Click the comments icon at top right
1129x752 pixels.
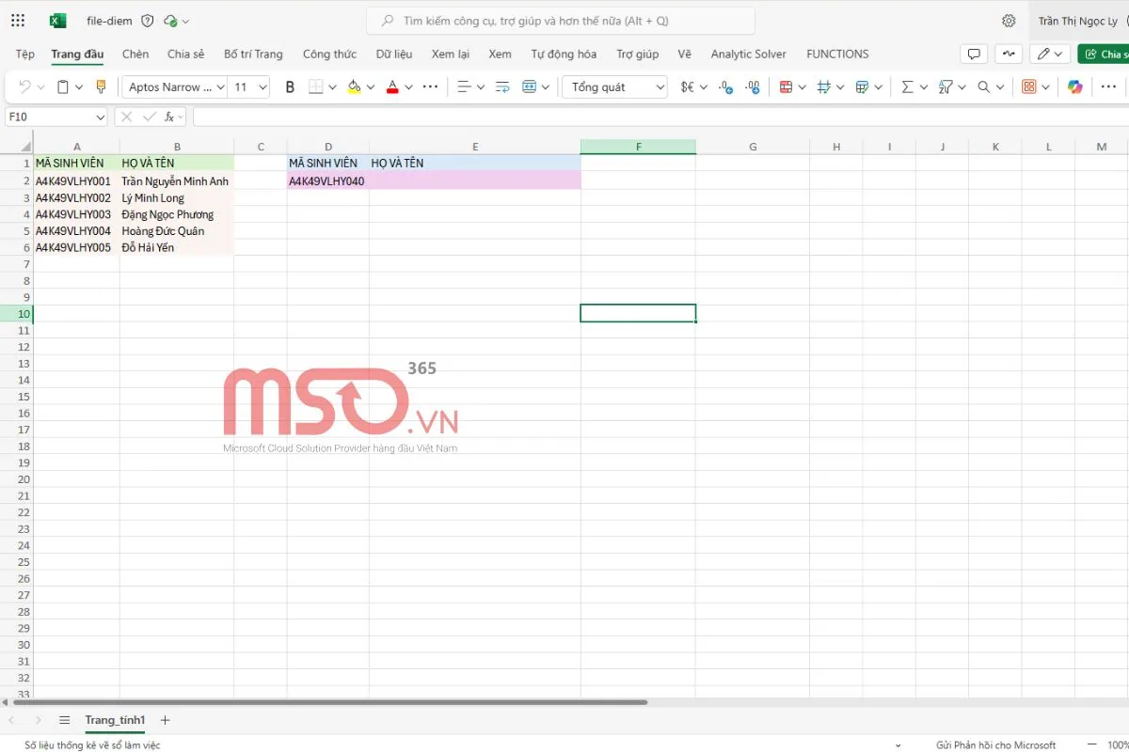tap(974, 55)
